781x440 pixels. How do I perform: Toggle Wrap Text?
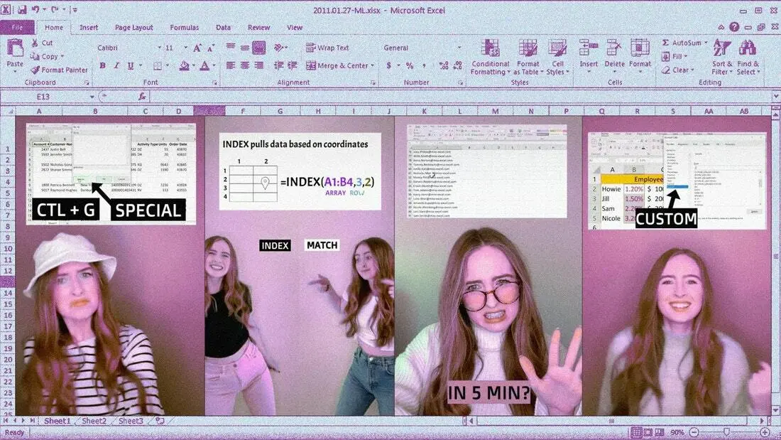pos(327,48)
